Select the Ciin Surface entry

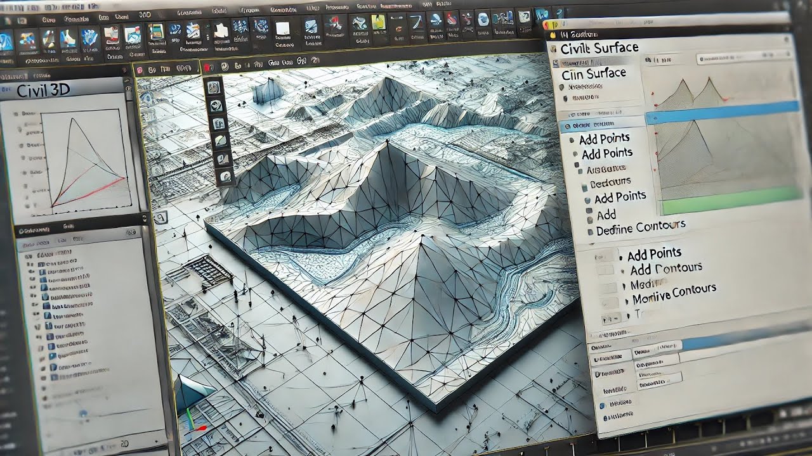tap(594, 74)
